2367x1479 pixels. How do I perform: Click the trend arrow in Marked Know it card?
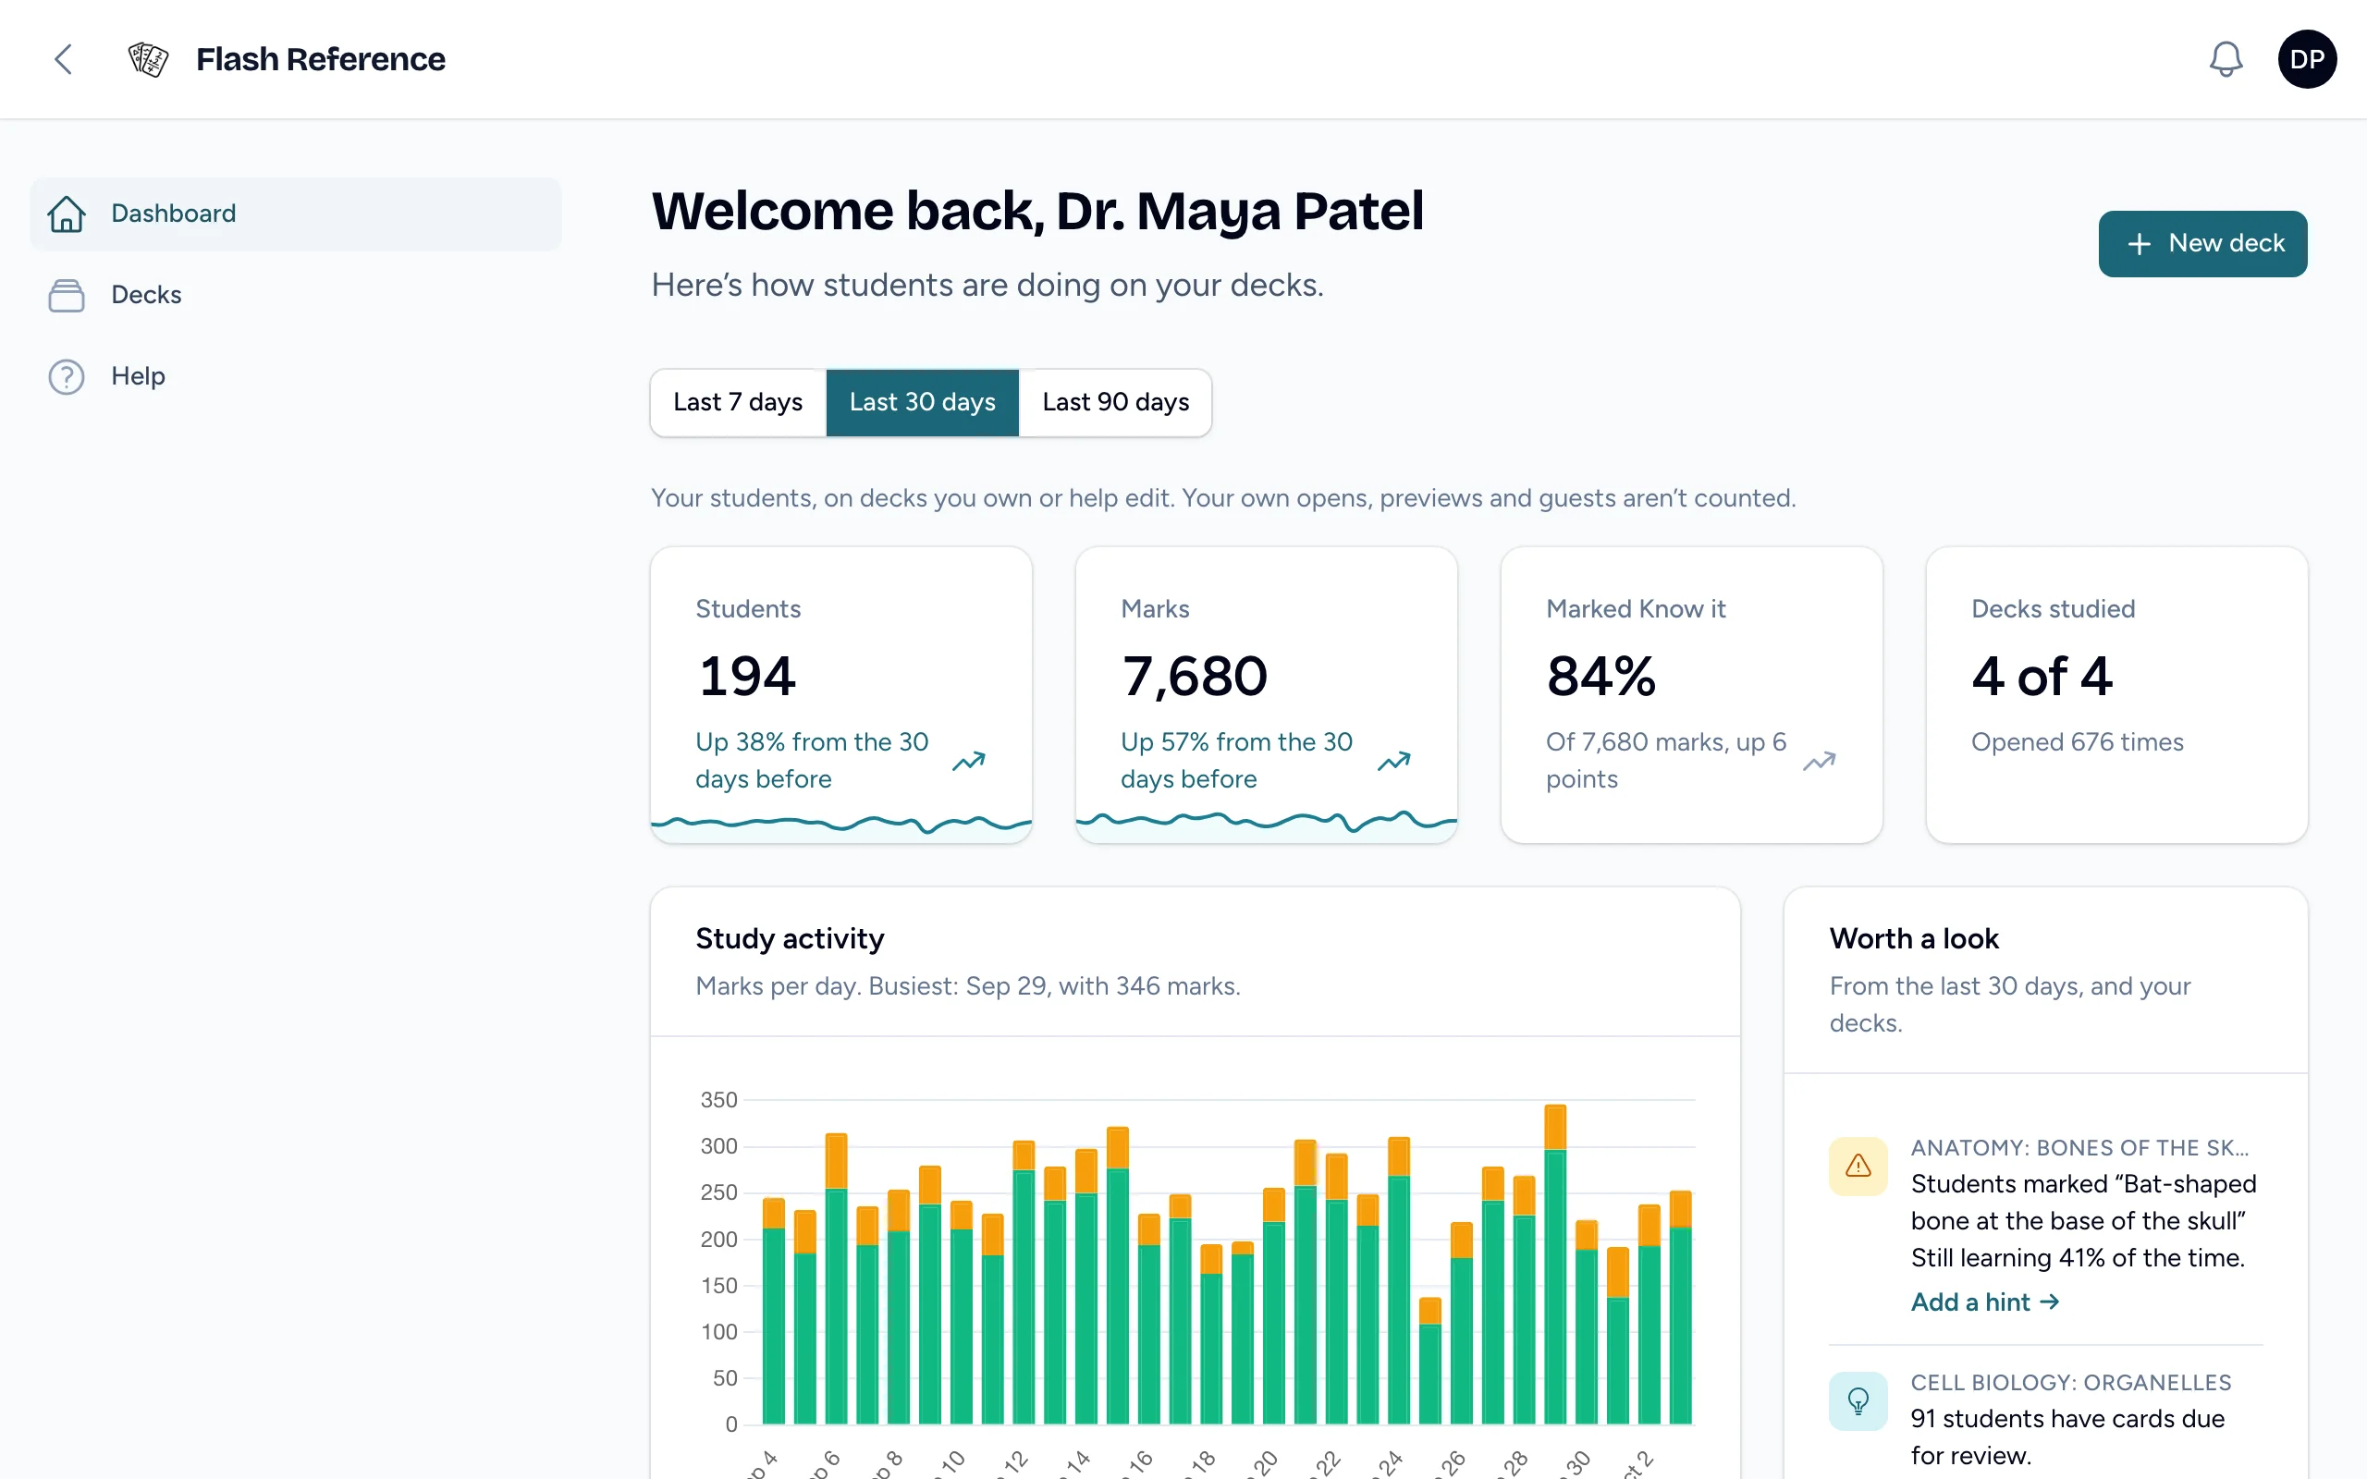1820,760
